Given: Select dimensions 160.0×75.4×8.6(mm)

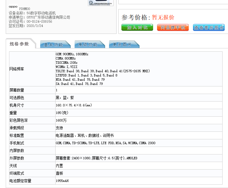Looking at the screenshot, I should pyautogui.click(x=74, y=105).
